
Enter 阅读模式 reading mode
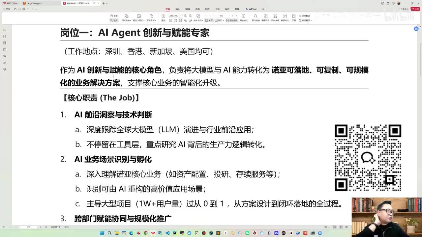[x=244, y=18]
